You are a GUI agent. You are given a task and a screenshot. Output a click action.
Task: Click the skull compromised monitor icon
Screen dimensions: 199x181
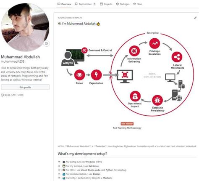(x=125, y=76)
